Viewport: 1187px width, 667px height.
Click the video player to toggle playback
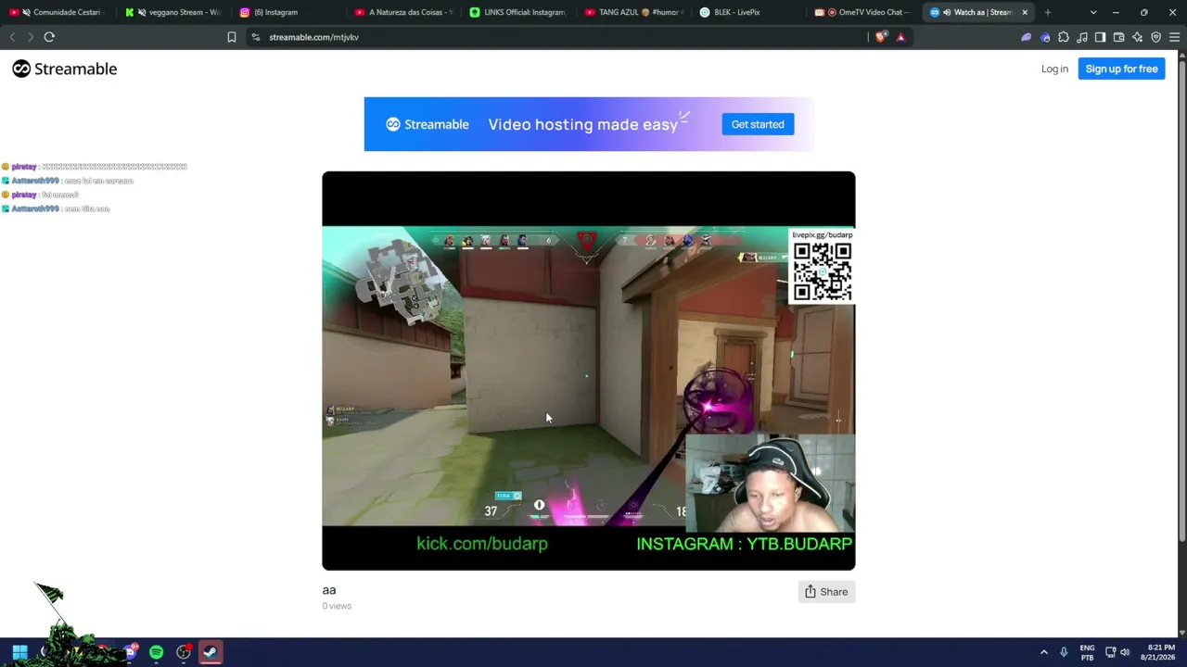coord(589,371)
